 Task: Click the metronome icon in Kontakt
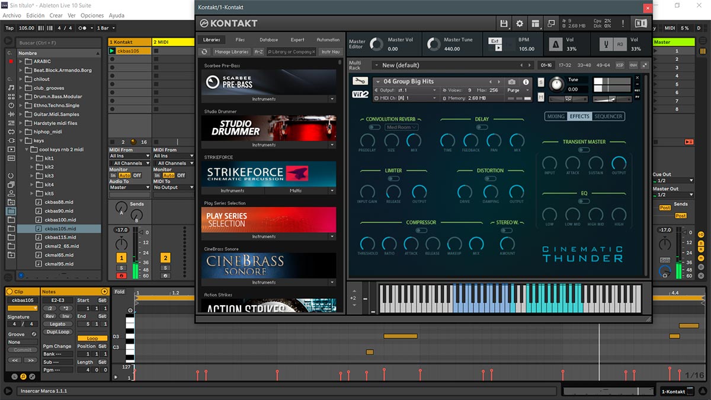point(556,44)
